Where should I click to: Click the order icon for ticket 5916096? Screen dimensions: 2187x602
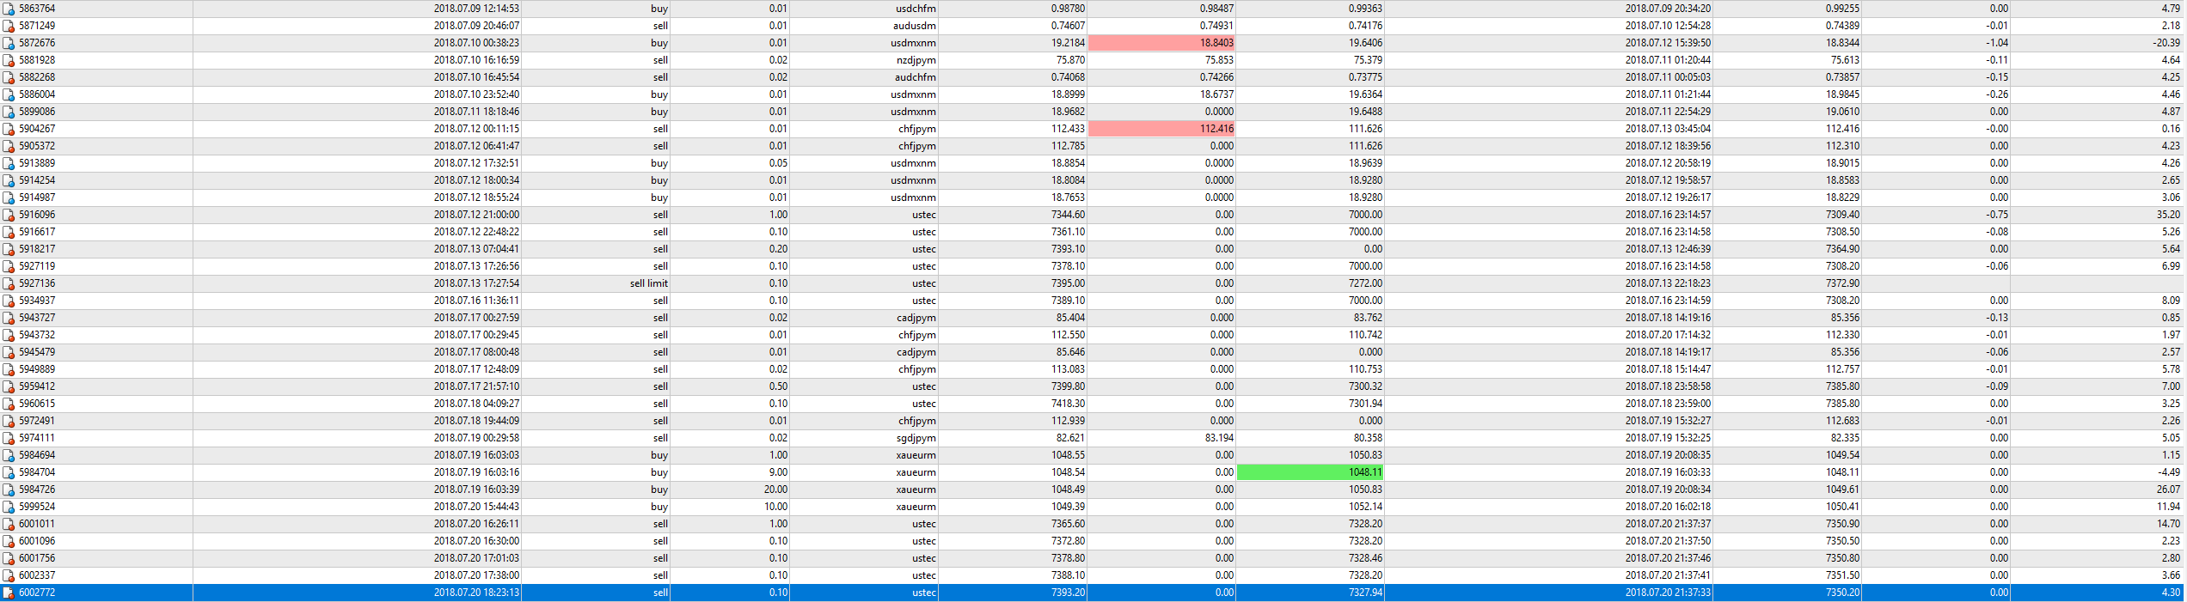click(x=9, y=215)
